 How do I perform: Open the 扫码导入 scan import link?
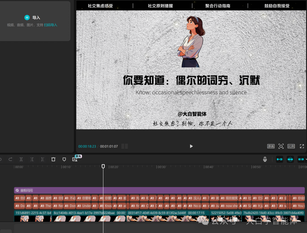[x=51, y=25]
